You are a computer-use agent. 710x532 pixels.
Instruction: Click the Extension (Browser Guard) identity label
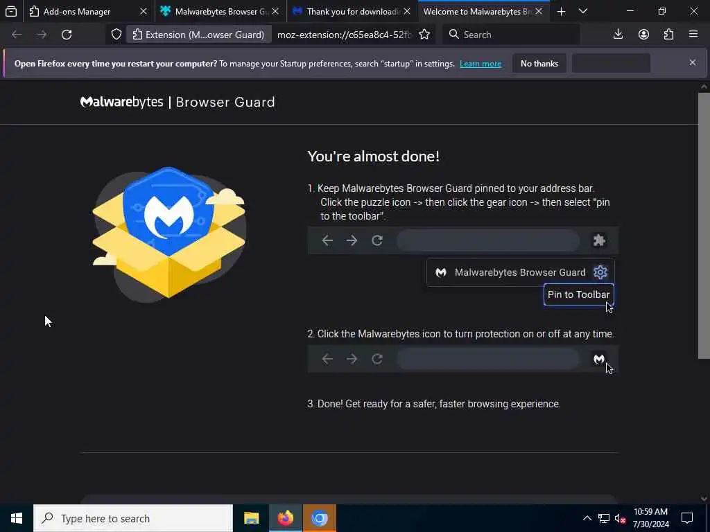[x=199, y=35]
